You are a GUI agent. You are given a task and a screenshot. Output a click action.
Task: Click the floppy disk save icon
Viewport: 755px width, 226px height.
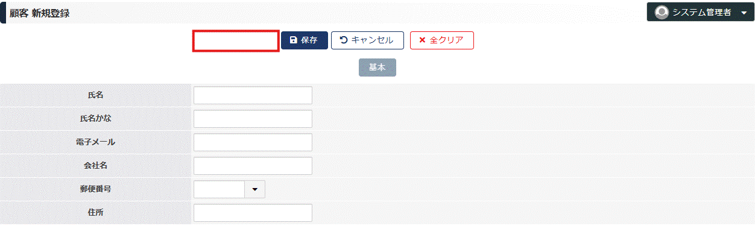pyautogui.click(x=294, y=40)
